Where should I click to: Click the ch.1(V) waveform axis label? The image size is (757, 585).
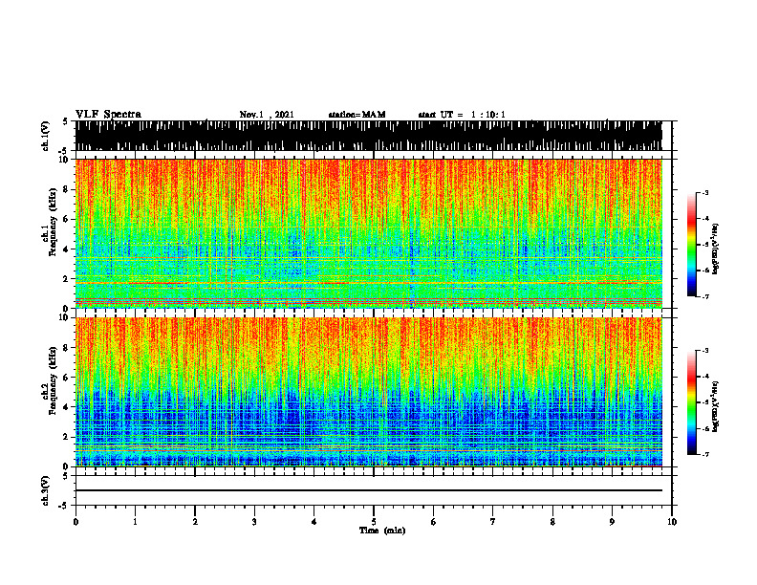46,136
